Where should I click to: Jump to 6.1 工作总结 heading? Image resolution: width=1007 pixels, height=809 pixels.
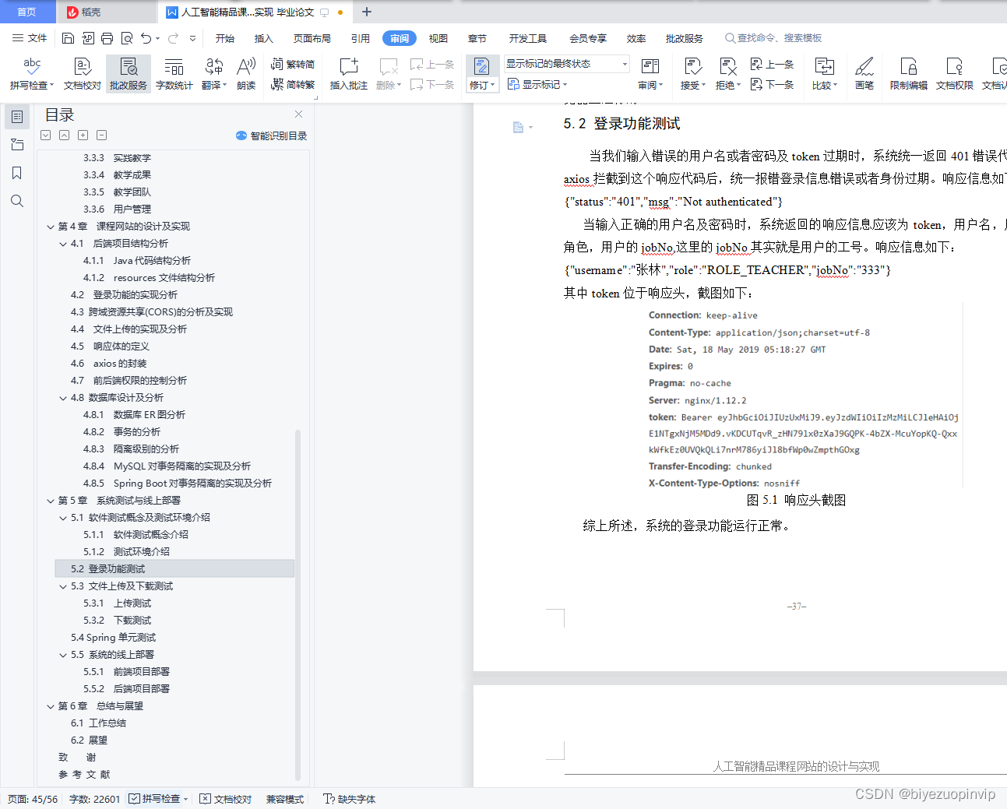[98, 723]
